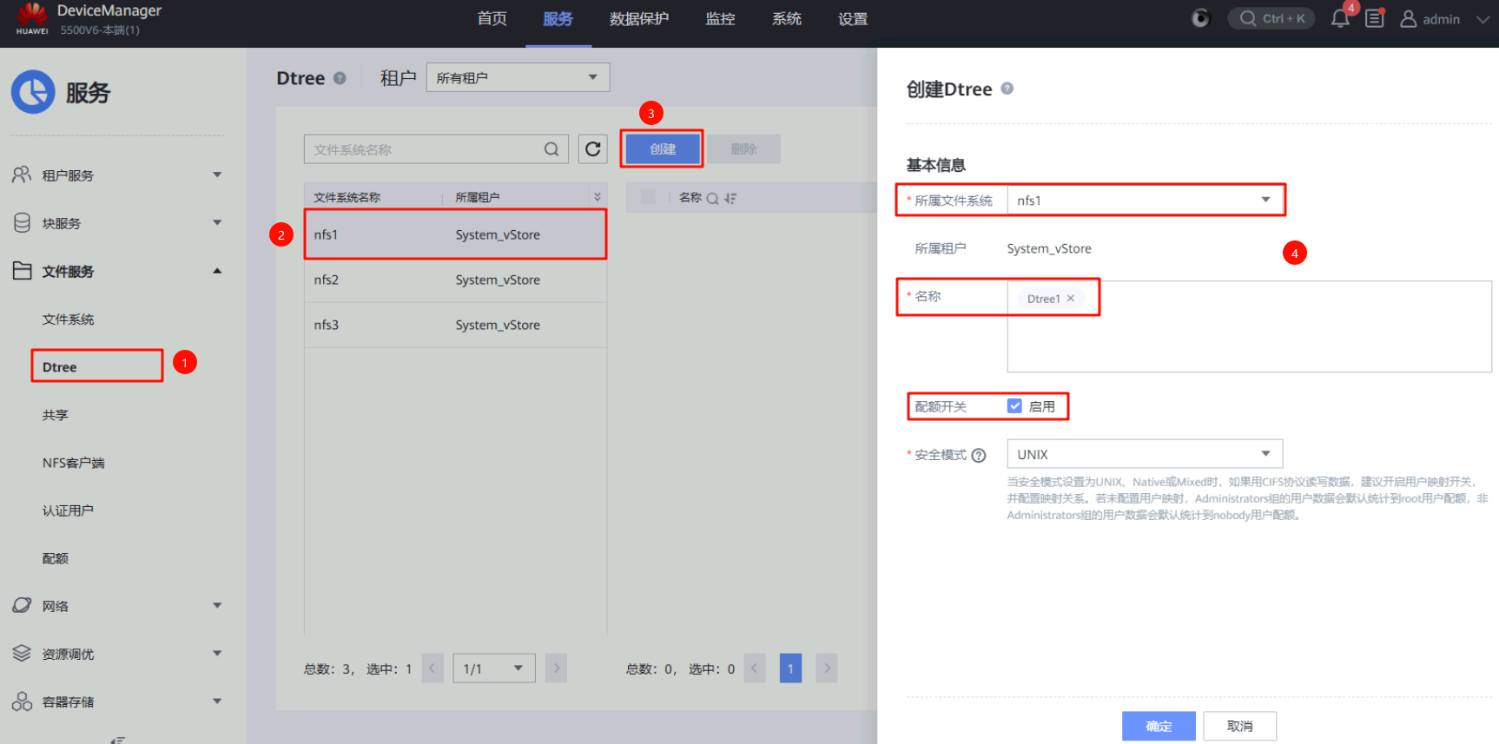
Task: Switch to the 数据保护 top menu
Action: pyautogui.click(x=638, y=19)
